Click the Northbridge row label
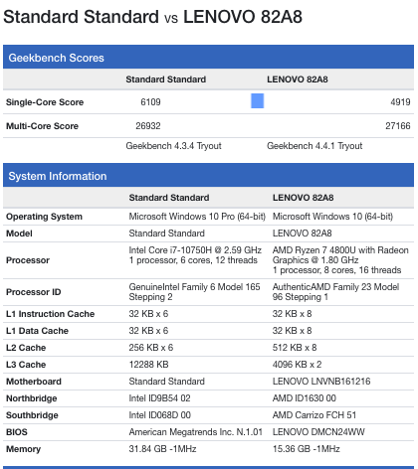 click(32, 398)
